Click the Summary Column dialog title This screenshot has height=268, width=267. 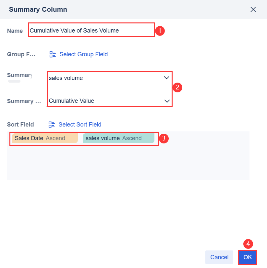coord(38,9)
